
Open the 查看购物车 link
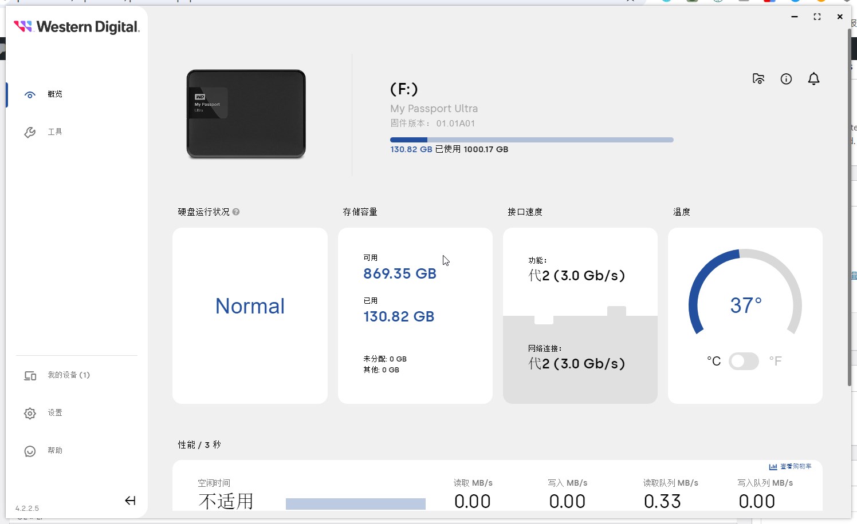(x=795, y=466)
